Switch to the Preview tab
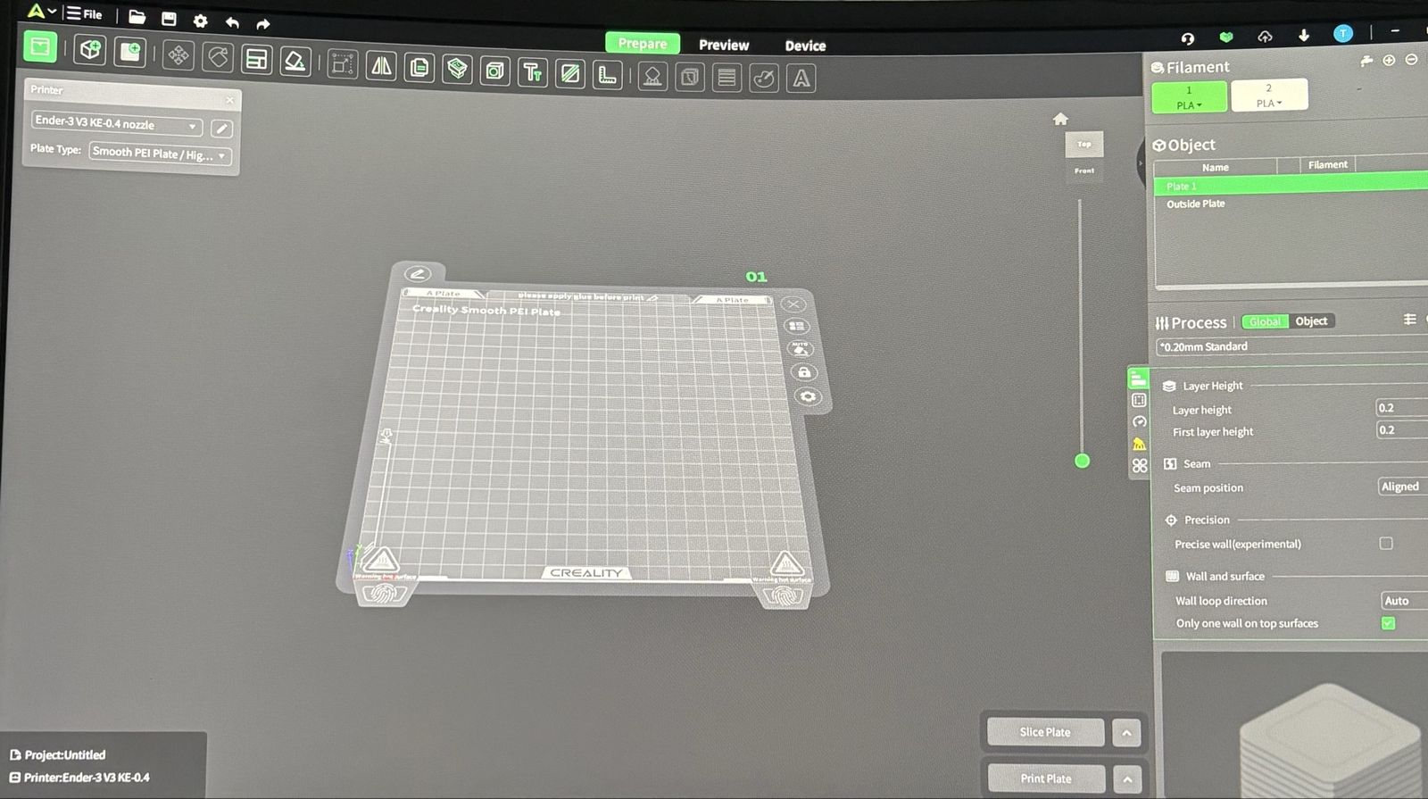1428x799 pixels. pyautogui.click(x=724, y=45)
